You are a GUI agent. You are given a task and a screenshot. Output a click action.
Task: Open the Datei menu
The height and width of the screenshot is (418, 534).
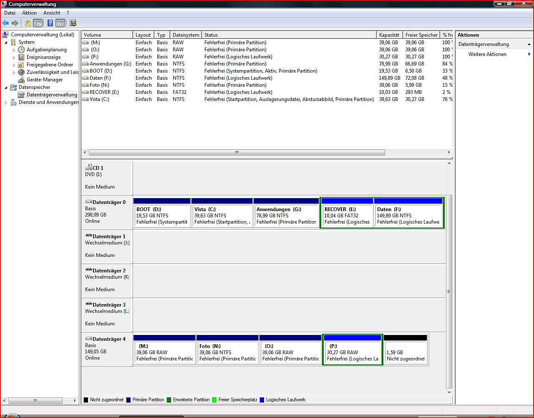(10, 13)
